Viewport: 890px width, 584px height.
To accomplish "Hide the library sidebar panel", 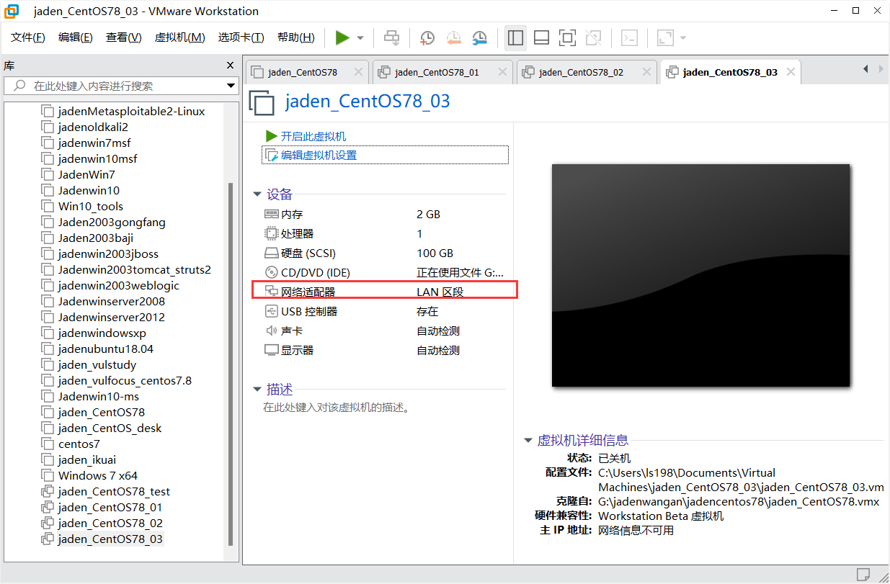I will pyautogui.click(x=515, y=37).
